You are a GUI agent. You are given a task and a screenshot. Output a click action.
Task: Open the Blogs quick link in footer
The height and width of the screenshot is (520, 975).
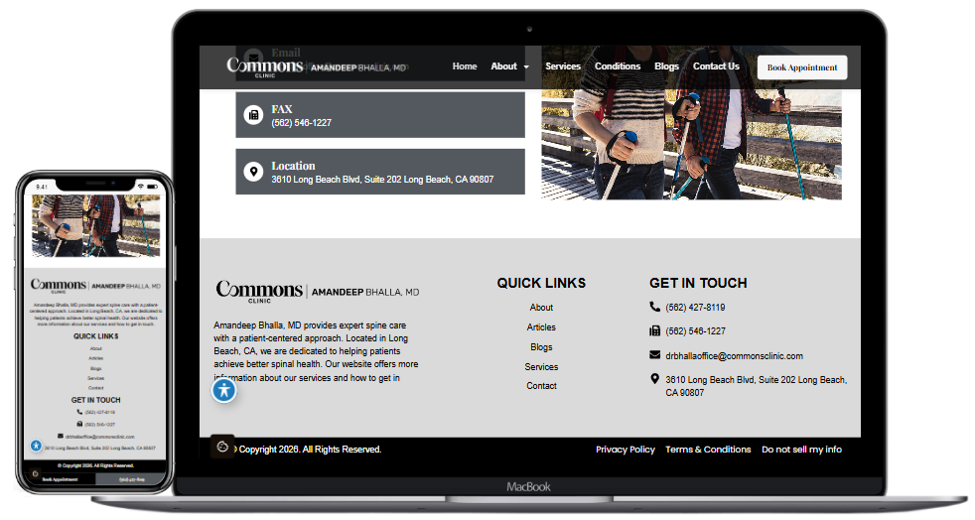pos(541,347)
